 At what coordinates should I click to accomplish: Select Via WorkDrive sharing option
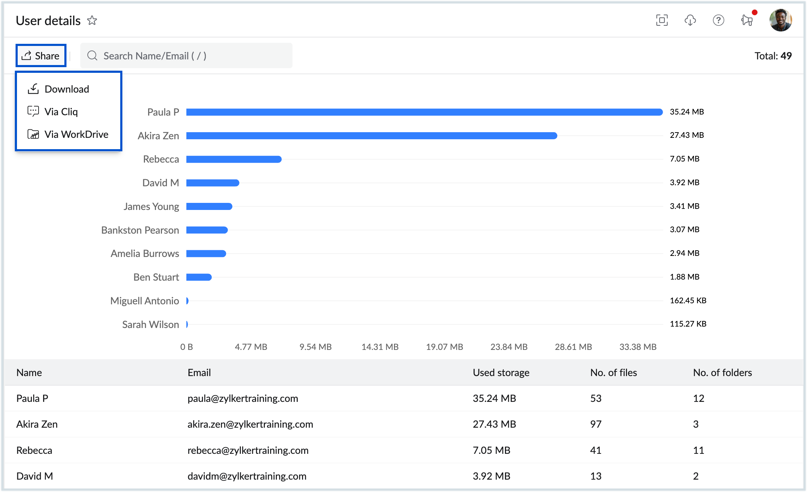click(76, 134)
